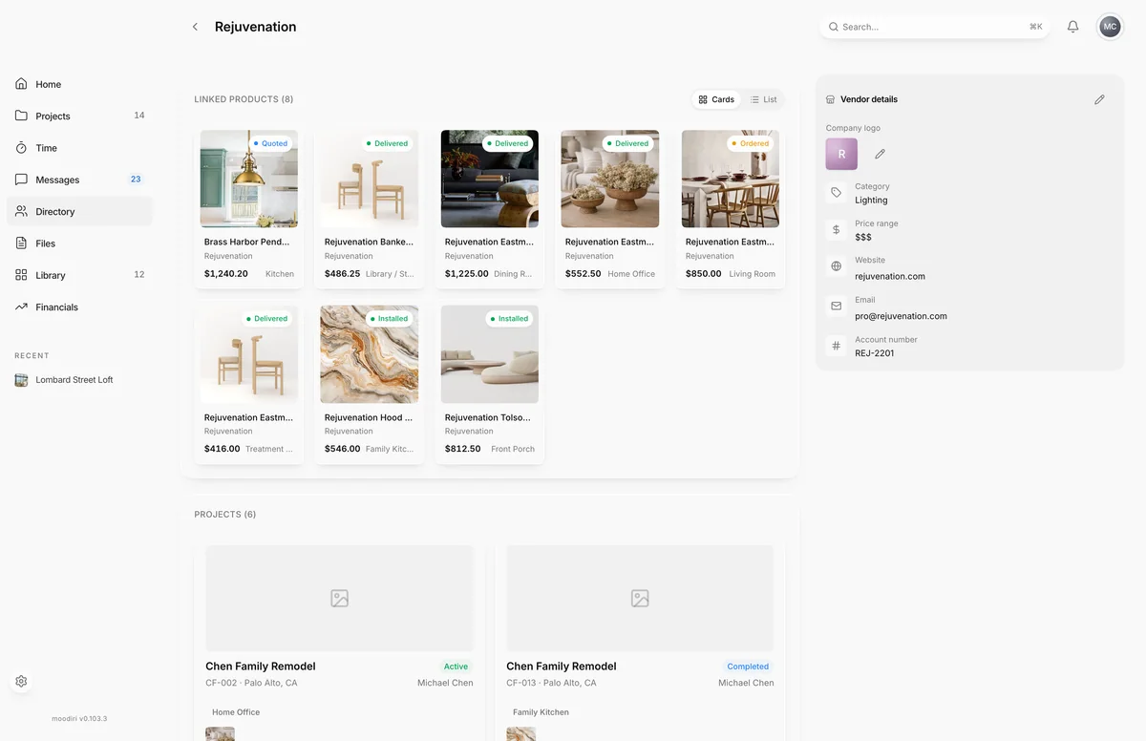Click the search magnifier icon
The width and height of the screenshot is (1146, 741).
[x=834, y=27]
